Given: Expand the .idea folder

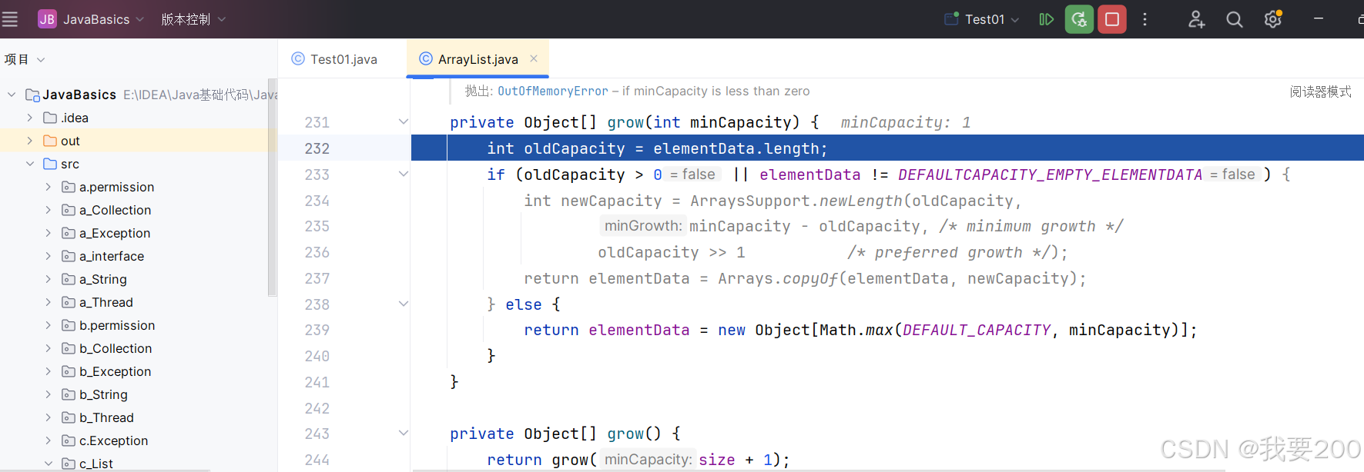Looking at the screenshot, I should [x=30, y=118].
